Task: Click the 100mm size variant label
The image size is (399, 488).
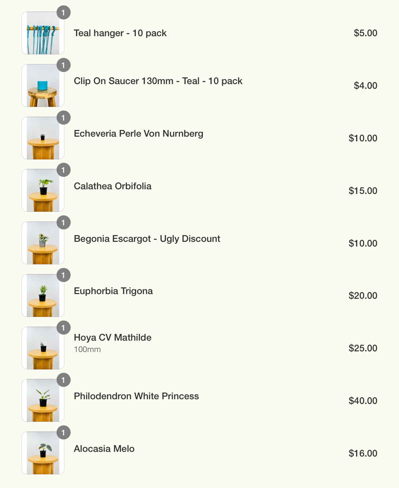Action: pos(87,349)
